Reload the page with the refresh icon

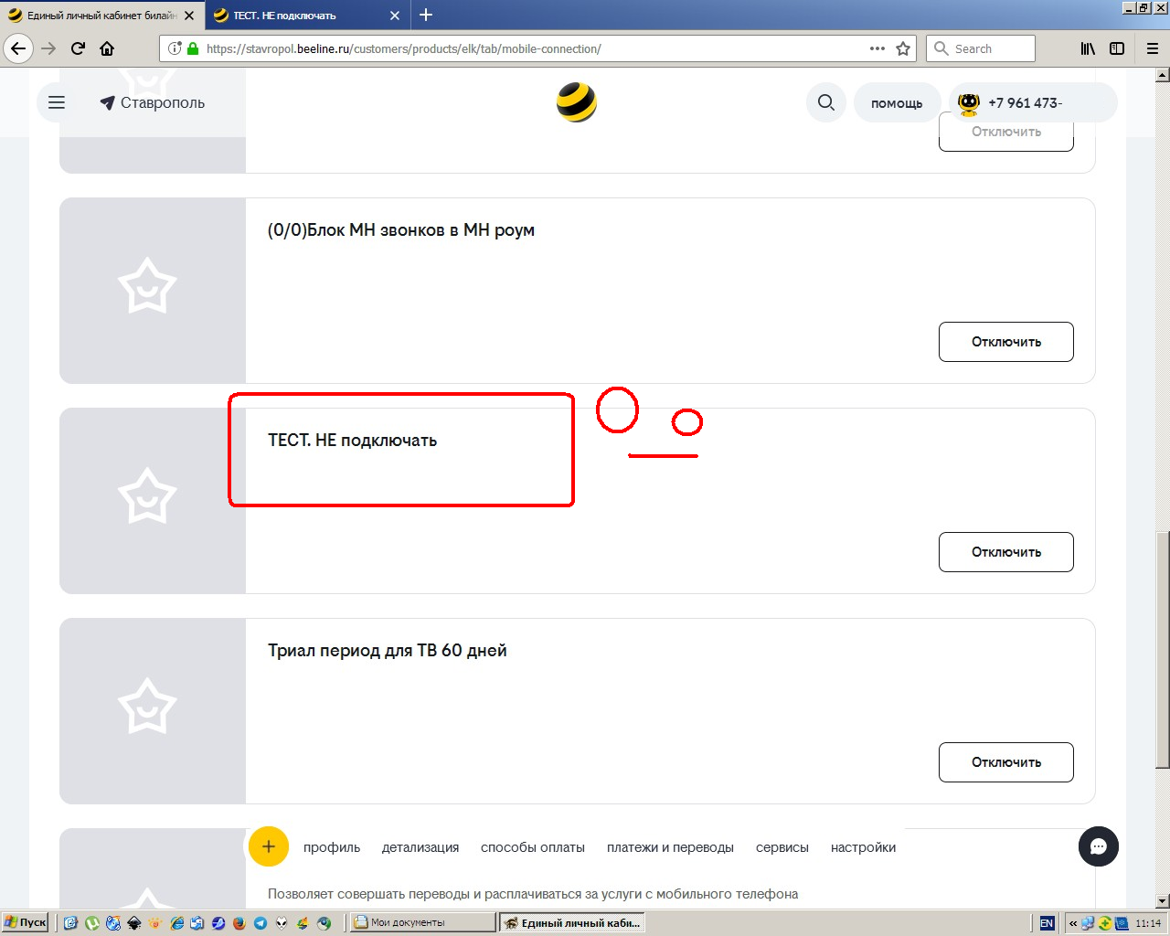(79, 48)
